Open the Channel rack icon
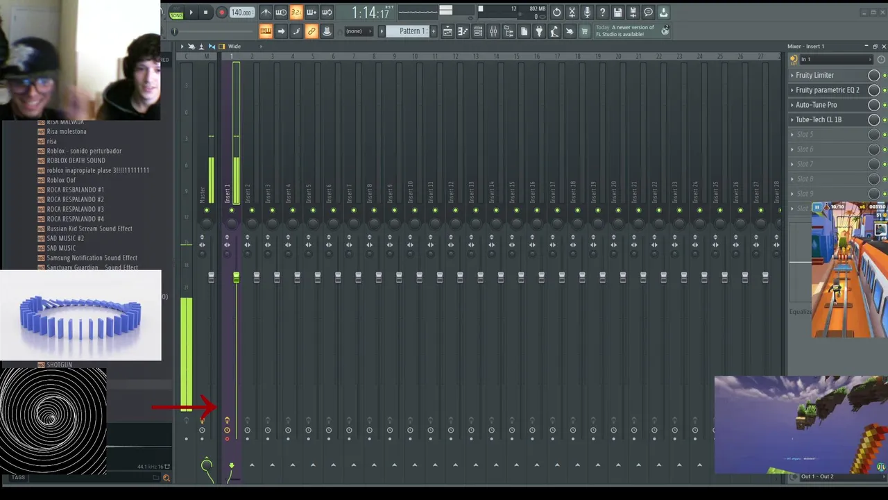Viewport: 888px width, 500px height. (x=478, y=31)
